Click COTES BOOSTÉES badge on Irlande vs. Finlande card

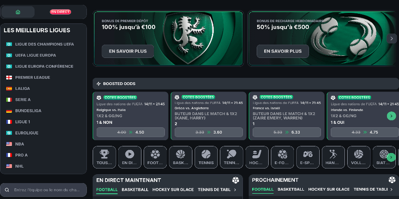tap(354, 98)
